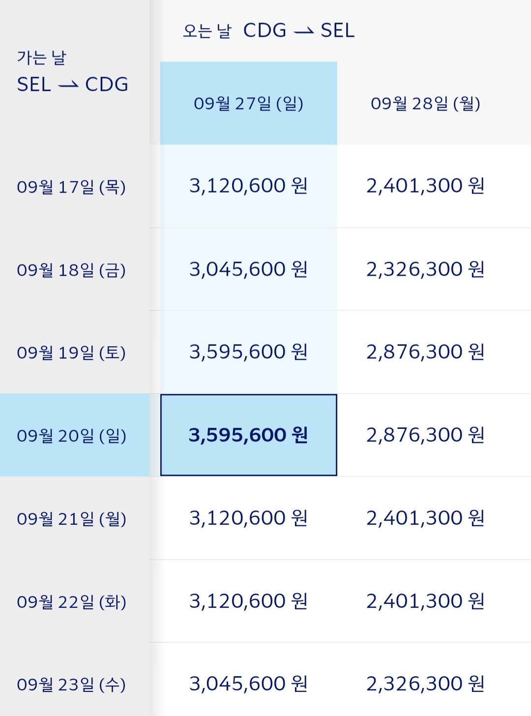Image resolution: width=531 pixels, height=716 pixels.
Task: Choose the selected bold 3,595,600 원 fare cell
Action: tap(248, 435)
